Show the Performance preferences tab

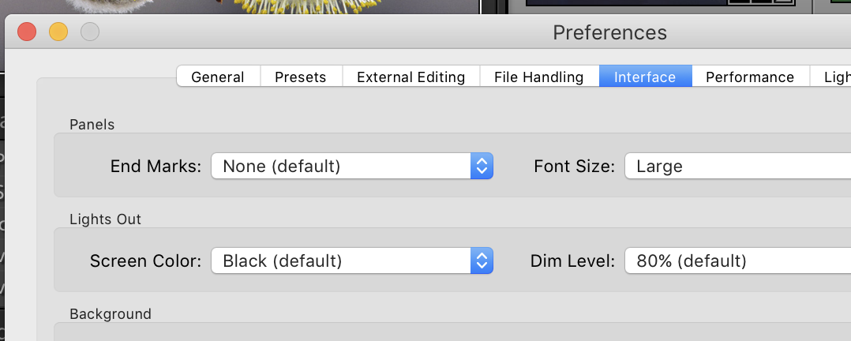click(x=750, y=77)
